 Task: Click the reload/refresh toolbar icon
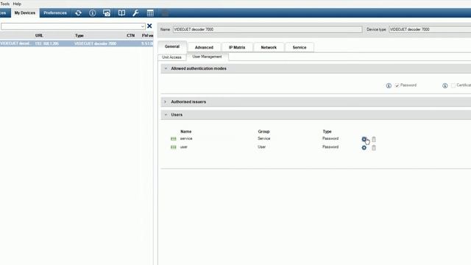tap(79, 13)
